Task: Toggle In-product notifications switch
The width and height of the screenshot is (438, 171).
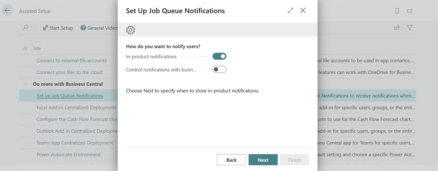Action: tap(219, 57)
